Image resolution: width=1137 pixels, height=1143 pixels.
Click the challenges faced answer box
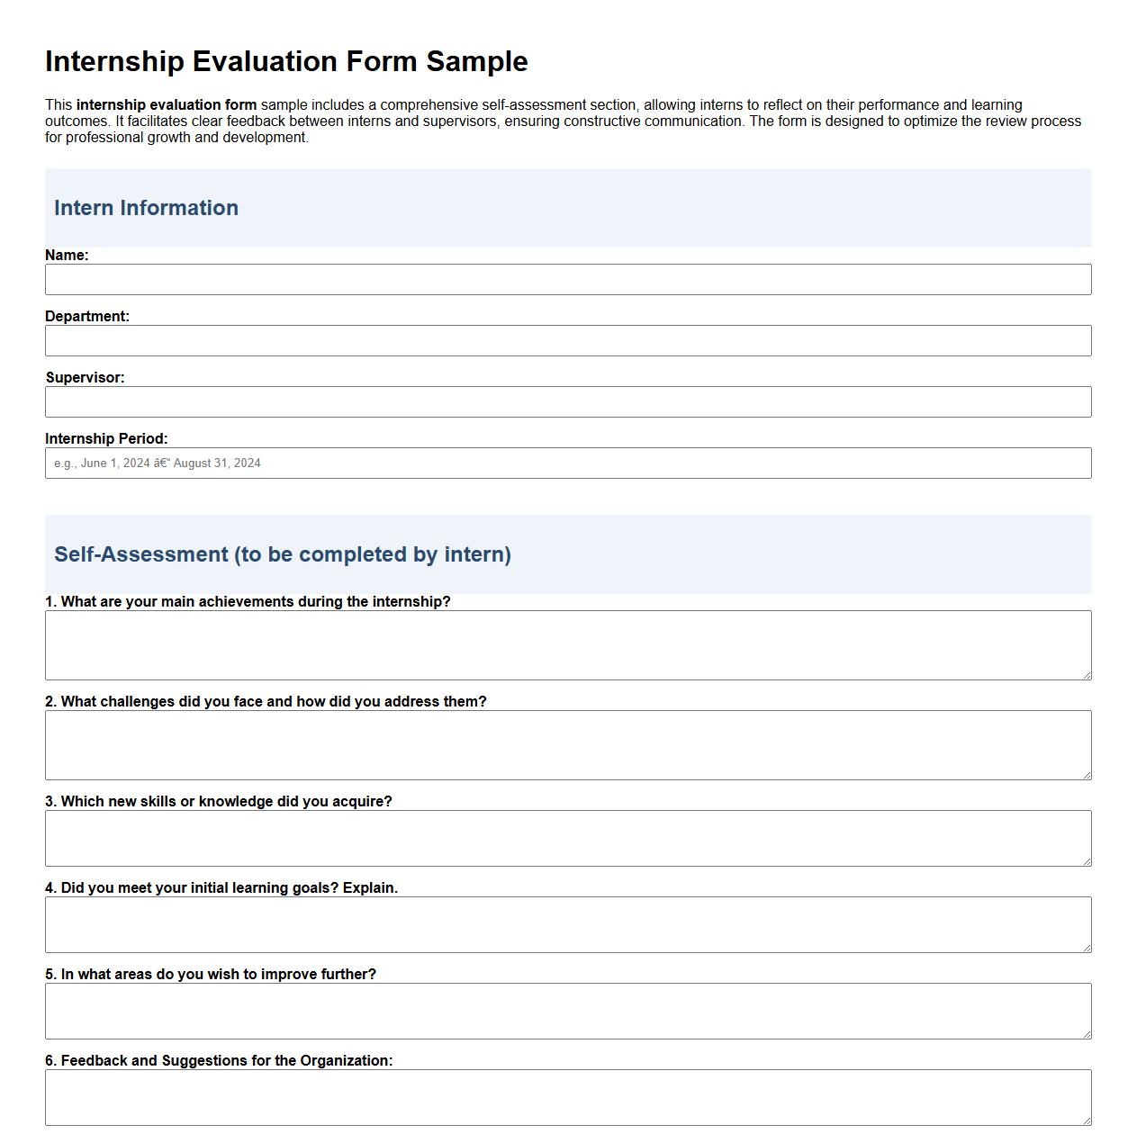(x=567, y=744)
